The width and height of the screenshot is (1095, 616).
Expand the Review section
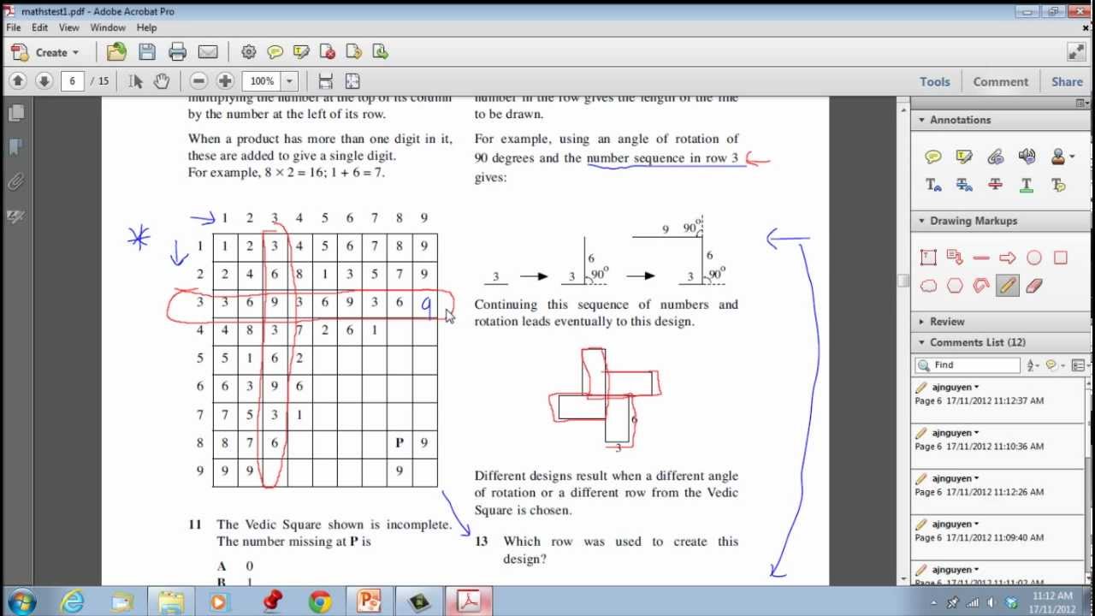tap(947, 322)
